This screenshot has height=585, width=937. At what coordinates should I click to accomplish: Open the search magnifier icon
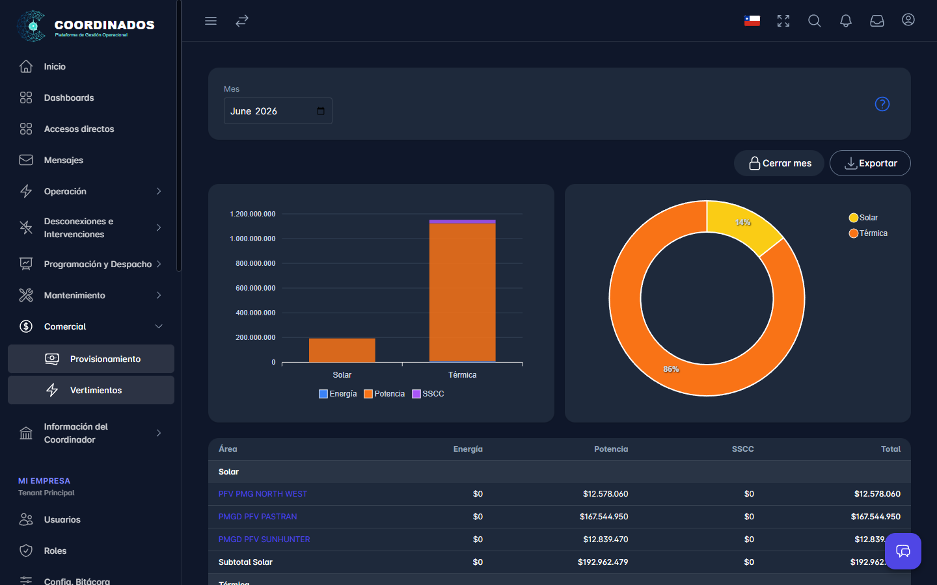(815, 21)
